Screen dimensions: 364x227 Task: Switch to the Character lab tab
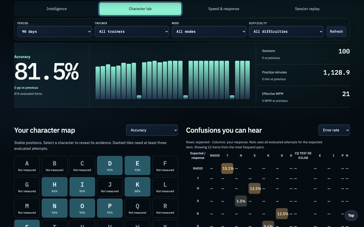coord(140,9)
